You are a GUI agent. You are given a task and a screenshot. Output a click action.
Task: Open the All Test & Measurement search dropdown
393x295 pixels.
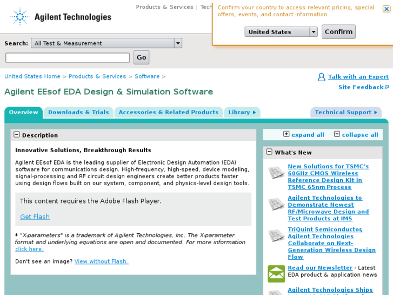click(106, 43)
